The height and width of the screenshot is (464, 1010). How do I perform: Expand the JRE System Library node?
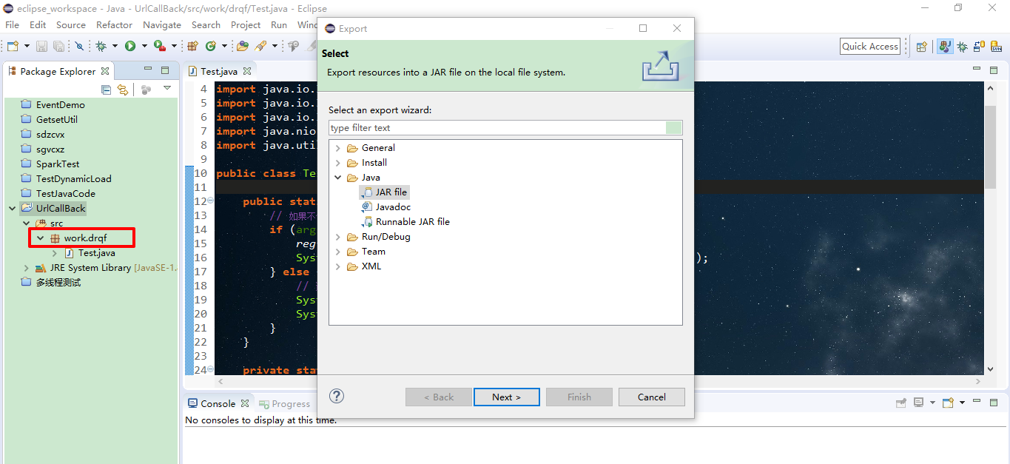[27, 268]
